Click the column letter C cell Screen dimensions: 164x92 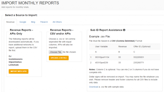134,52
